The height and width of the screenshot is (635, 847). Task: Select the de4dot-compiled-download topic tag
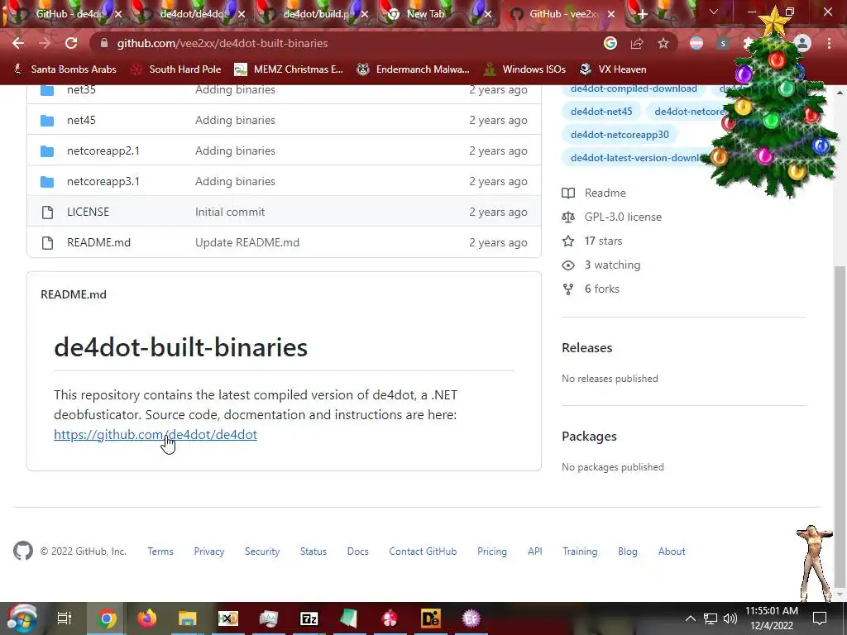pos(634,88)
